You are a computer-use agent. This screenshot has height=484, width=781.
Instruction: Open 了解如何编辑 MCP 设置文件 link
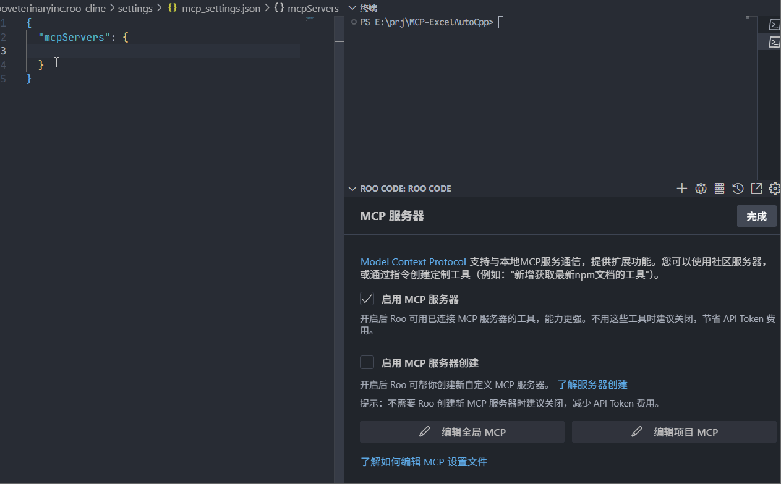click(424, 462)
